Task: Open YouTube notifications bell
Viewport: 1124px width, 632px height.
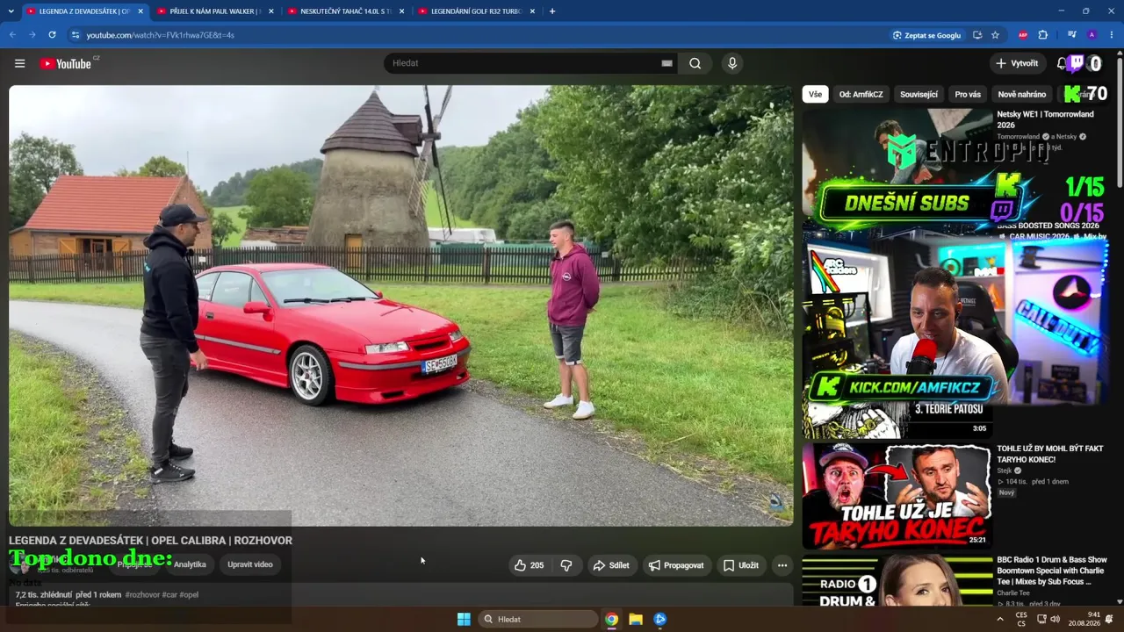Action: click(1061, 63)
